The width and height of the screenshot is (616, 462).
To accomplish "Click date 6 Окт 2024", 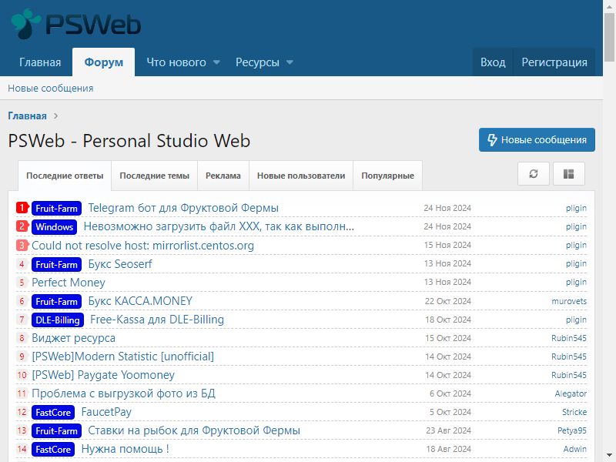I will (450, 393).
